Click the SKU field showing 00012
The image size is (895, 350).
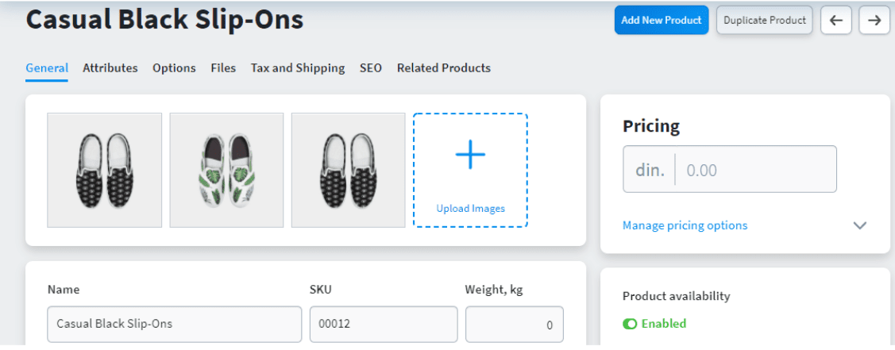(x=384, y=325)
